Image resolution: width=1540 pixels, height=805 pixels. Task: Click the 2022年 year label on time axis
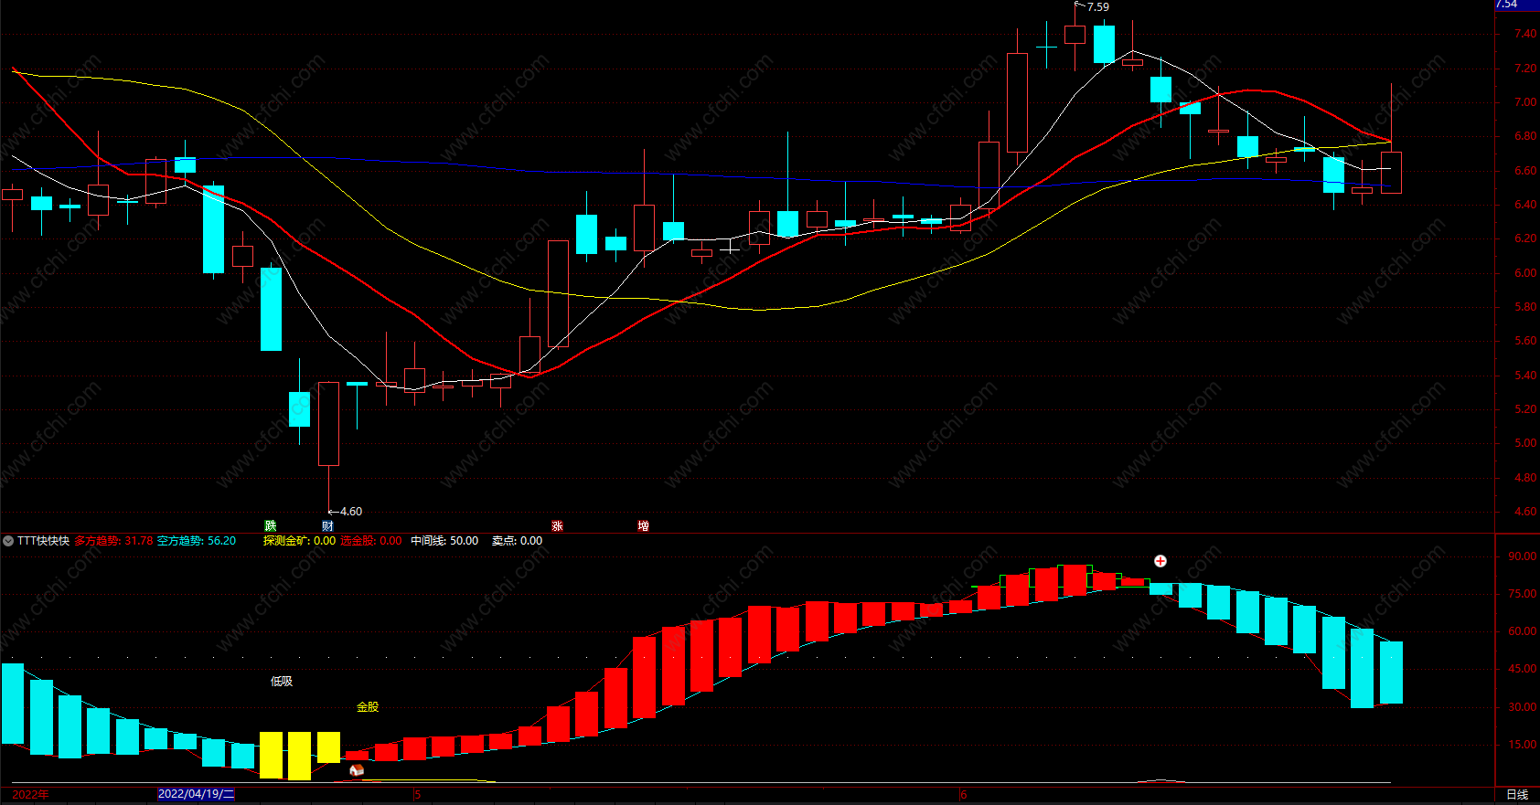click(x=30, y=794)
